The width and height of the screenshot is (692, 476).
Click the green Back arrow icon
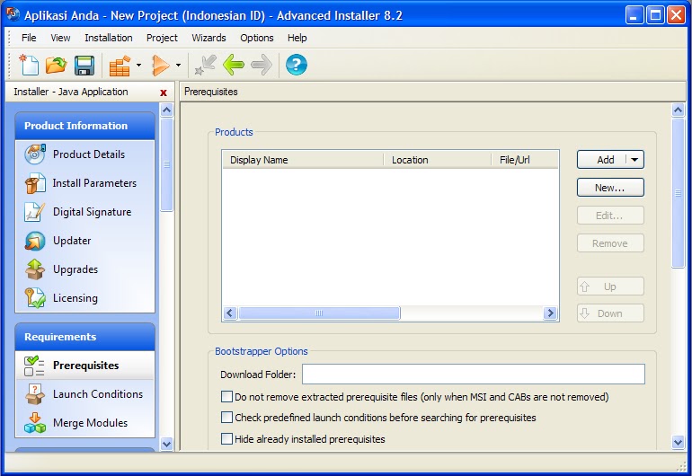234,65
